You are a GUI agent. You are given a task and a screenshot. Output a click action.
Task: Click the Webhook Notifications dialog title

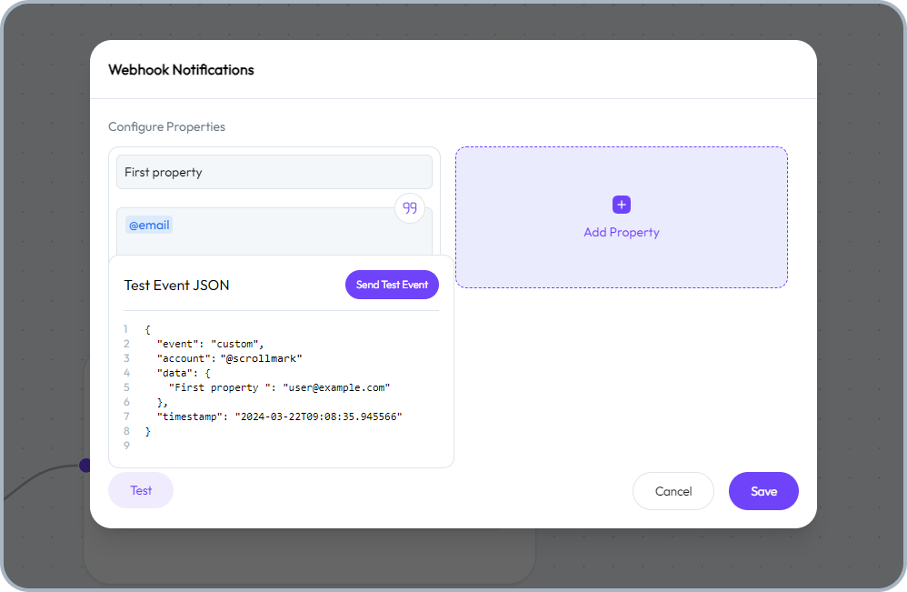181,69
